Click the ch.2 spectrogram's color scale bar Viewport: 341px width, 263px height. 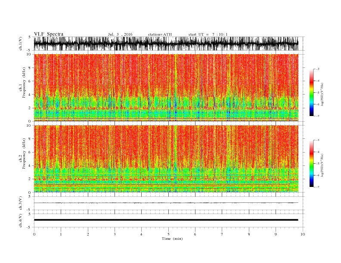pyautogui.click(x=311, y=163)
